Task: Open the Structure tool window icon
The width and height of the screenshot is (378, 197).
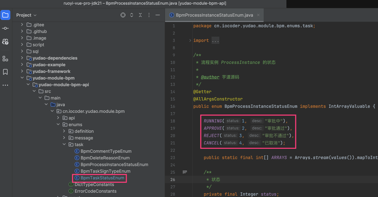Action: [5, 59]
